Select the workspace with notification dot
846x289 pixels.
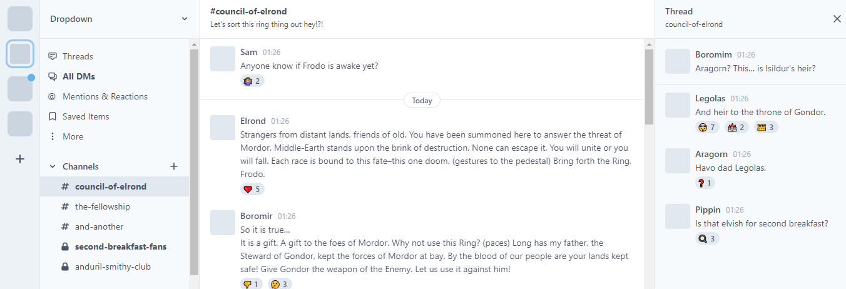pyautogui.click(x=20, y=89)
